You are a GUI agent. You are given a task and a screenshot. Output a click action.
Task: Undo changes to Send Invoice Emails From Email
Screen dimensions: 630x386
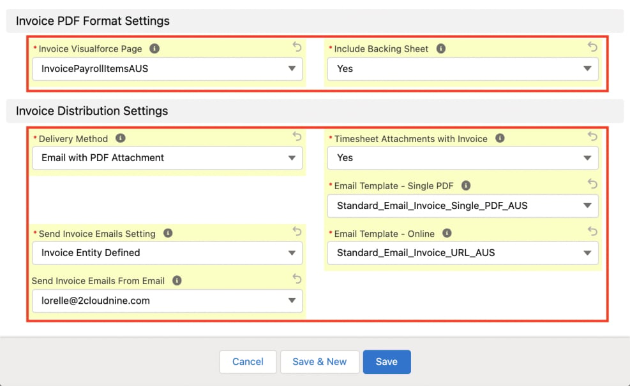click(x=297, y=278)
